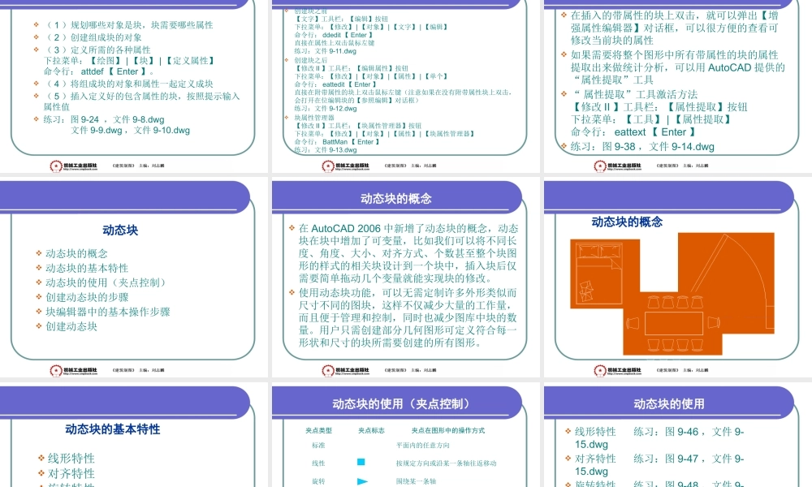
Task: Click the 夹点在图形中的操作方式 column header
Action: click(x=448, y=430)
